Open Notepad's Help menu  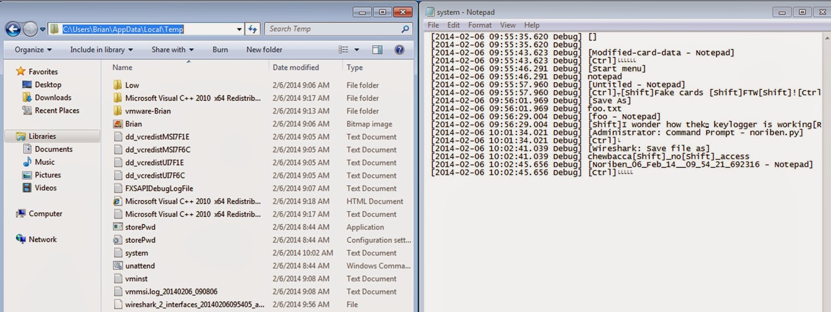[531, 25]
